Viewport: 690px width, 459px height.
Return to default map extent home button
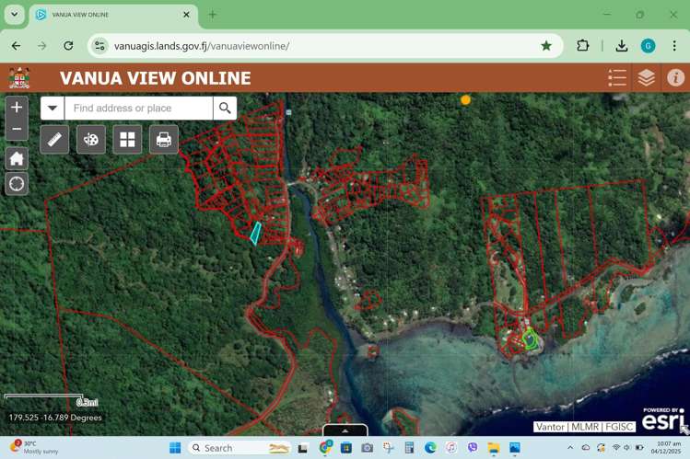[x=17, y=158]
